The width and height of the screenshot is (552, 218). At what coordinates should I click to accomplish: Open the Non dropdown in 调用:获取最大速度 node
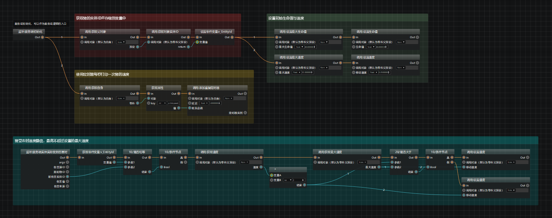coord(362,162)
